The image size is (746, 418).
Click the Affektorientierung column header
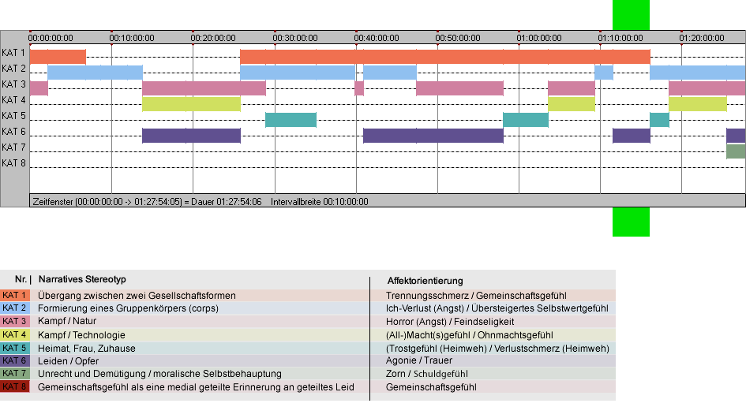pyautogui.click(x=425, y=281)
